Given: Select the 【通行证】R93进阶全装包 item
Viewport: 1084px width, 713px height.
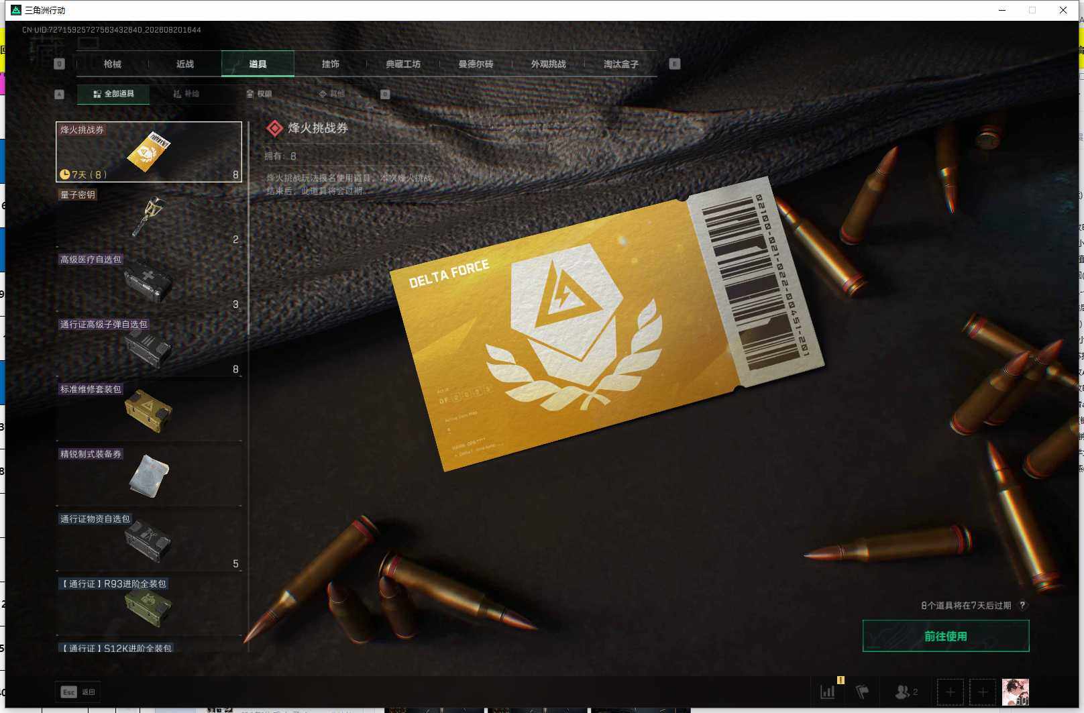Looking at the screenshot, I should coord(149,607).
